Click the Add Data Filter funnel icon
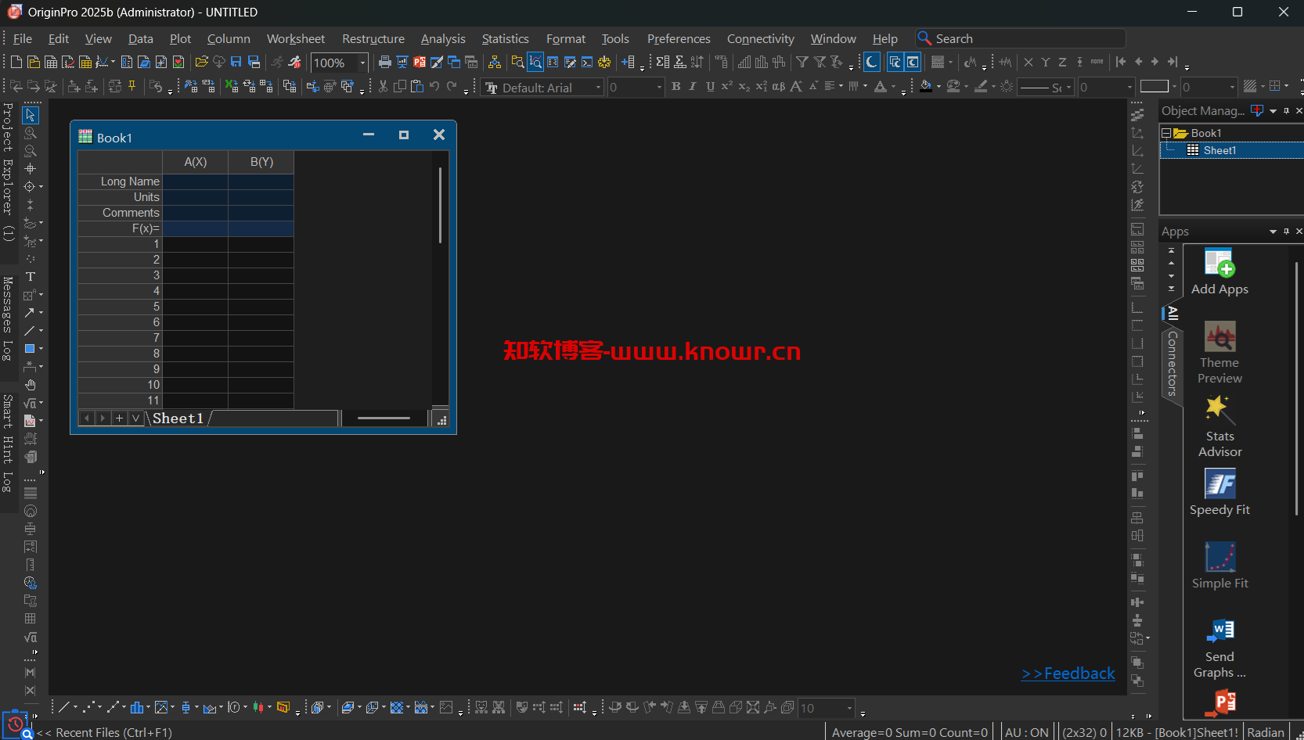Image resolution: width=1304 pixels, height=740 pixels. (802, 62)
